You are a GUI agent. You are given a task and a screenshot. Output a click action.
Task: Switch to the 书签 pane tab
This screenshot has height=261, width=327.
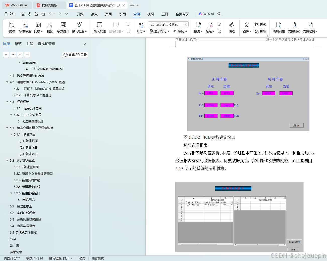click(30, 44)
